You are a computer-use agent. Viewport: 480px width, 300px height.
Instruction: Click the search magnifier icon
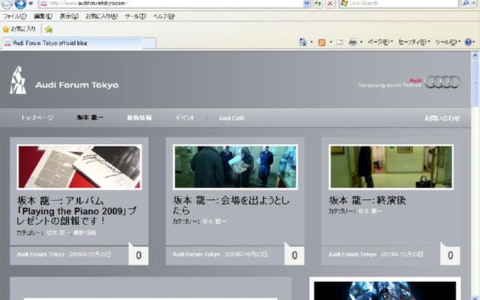pyautogui.click(x=465, y=3)
